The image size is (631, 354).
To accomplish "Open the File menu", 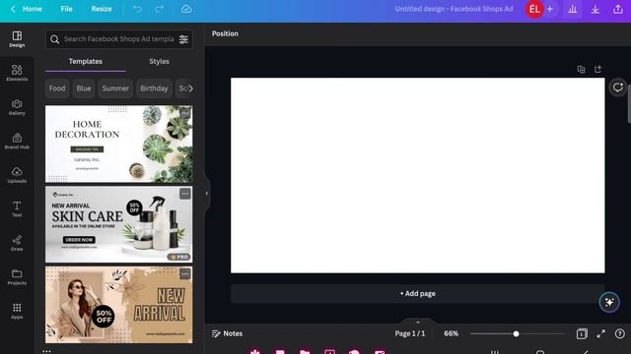I will pos(66,9).
